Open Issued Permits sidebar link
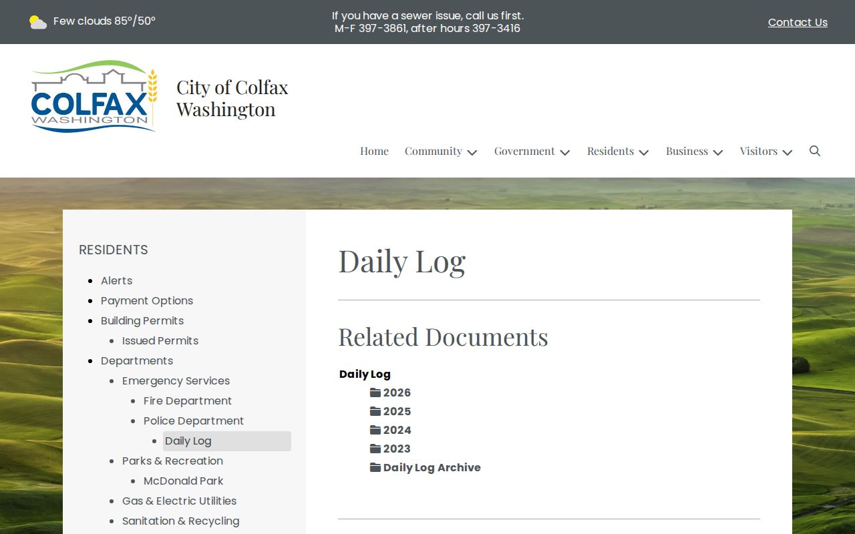Viewport: 855px width, 534px height. tap(160, 340)
